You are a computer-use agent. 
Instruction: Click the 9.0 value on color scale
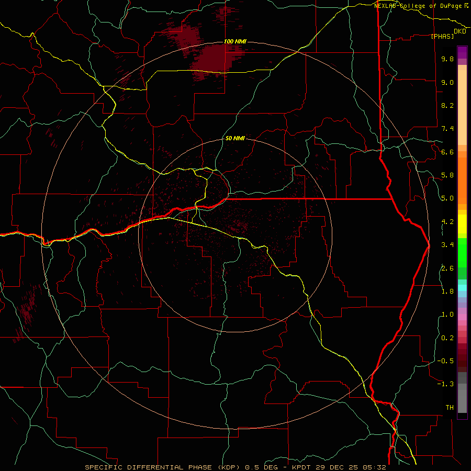click(447, 82)
